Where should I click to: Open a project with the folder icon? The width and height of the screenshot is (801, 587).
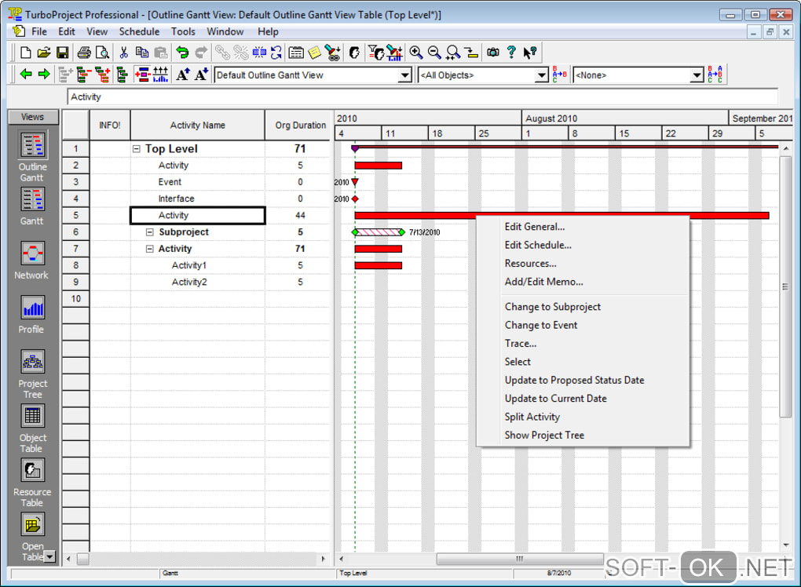pyautogui.click(x=43, y=52)
